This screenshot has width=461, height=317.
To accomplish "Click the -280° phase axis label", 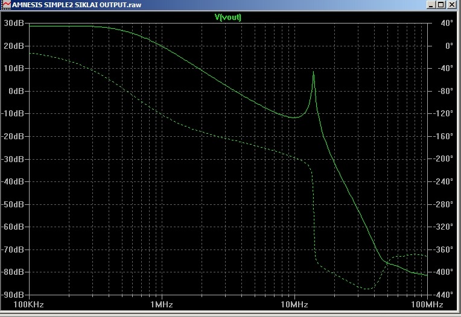I will [x=444, y=204].
